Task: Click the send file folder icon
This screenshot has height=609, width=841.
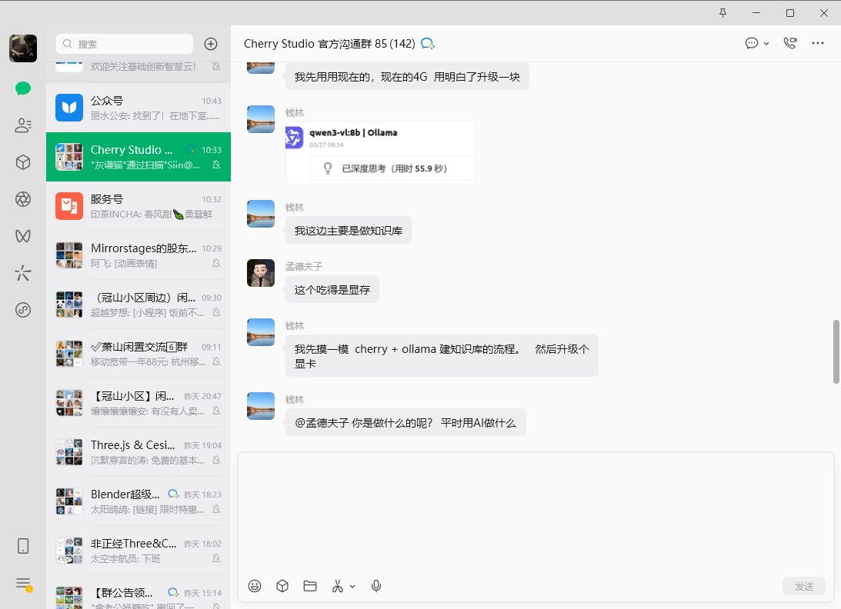Action: (x=310, y=586)
